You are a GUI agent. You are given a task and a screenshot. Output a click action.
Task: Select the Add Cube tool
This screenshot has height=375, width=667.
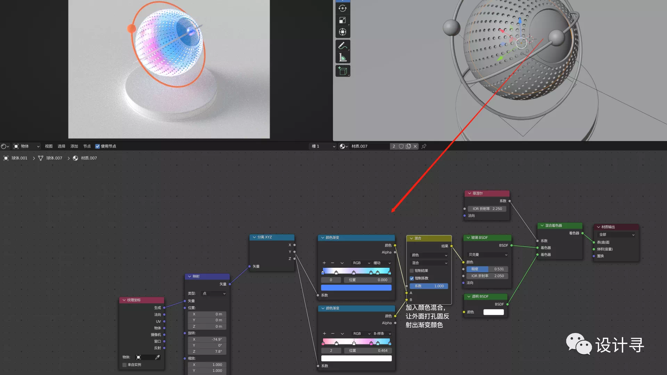tap(343, 71)
